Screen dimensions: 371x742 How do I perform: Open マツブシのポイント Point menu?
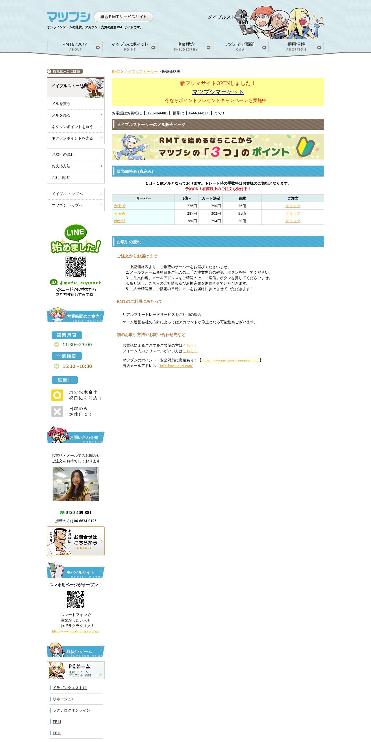pyautogui.click(x=130, y=47)
